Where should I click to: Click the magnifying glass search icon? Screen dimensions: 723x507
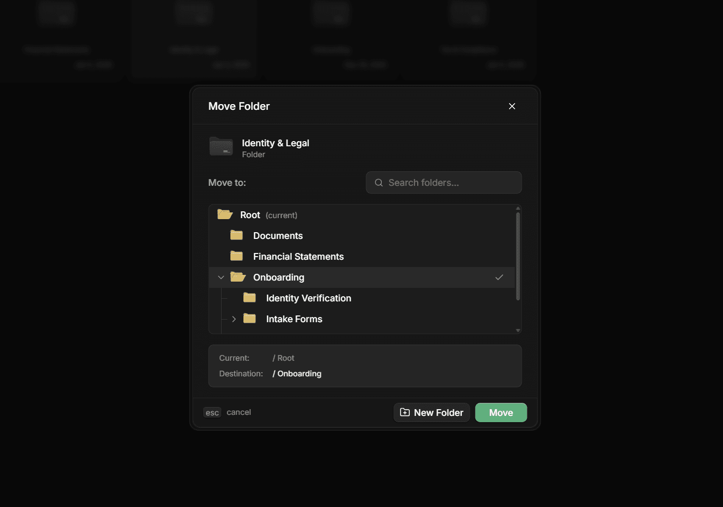pyautogui.click(x=379, y=182)
